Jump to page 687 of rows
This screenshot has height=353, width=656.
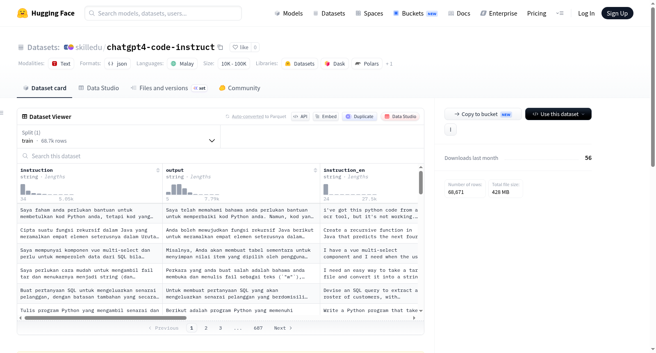click(x=258, y=328)
